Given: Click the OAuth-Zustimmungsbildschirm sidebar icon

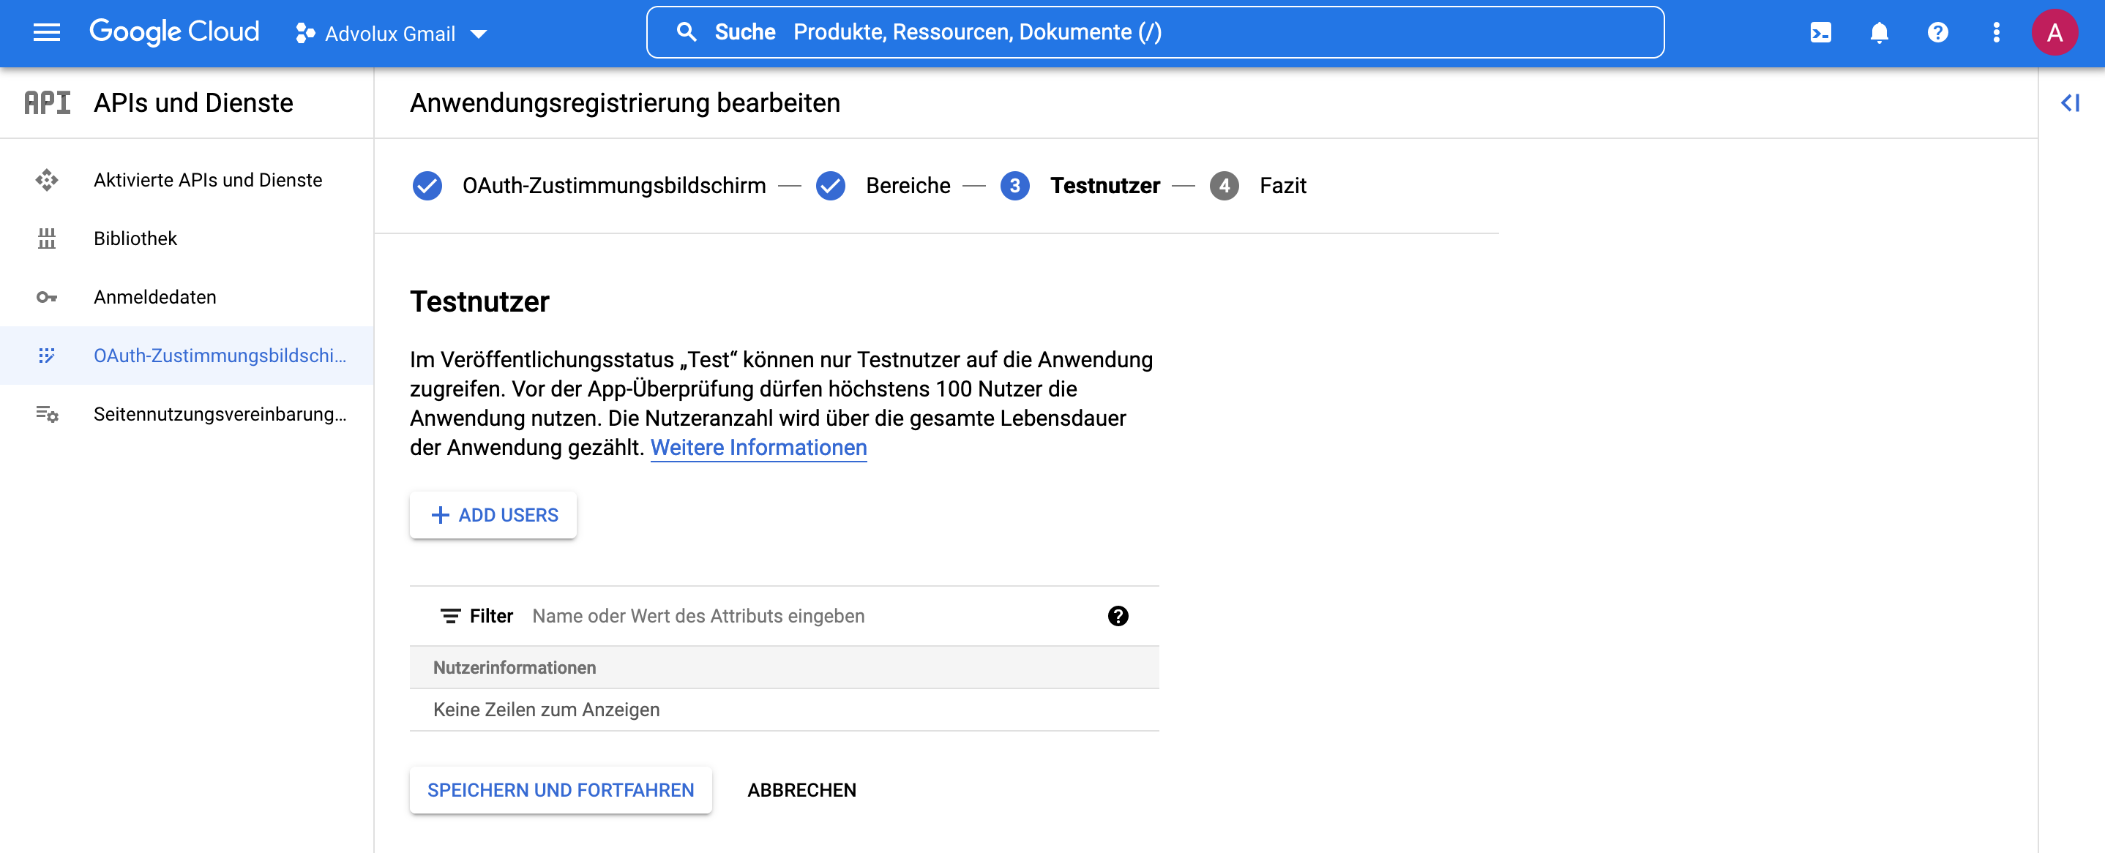Looking at the screenshot, I should click(x=47, y=356).
